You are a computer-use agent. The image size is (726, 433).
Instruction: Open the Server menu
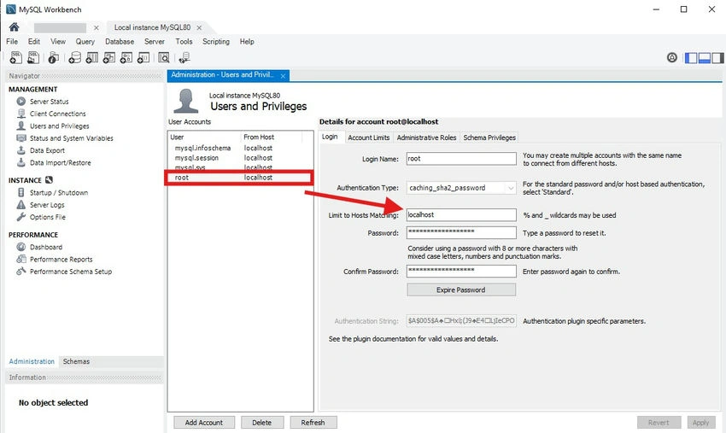click(x=155, y=41)
